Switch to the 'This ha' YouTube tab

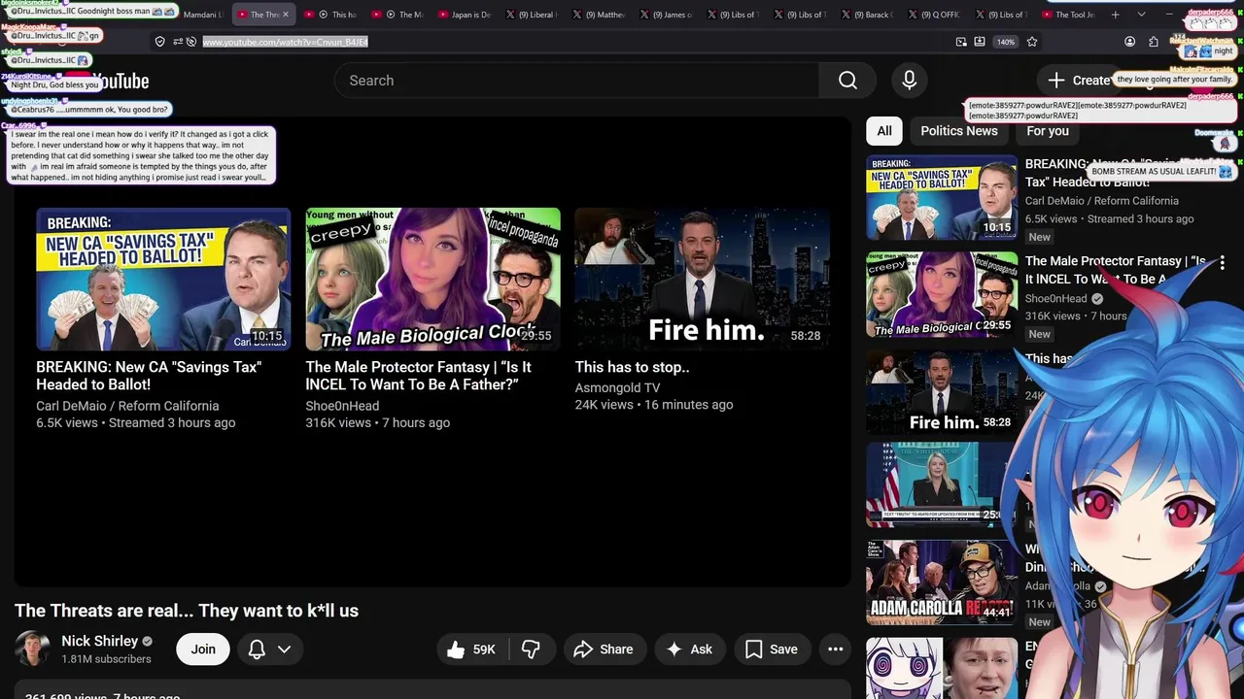point(331,15)
